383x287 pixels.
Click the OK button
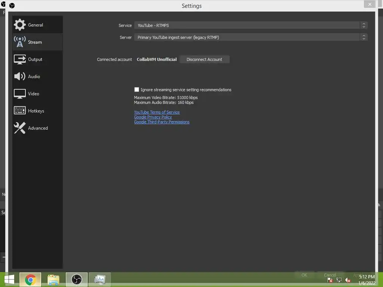click(304, 275)
